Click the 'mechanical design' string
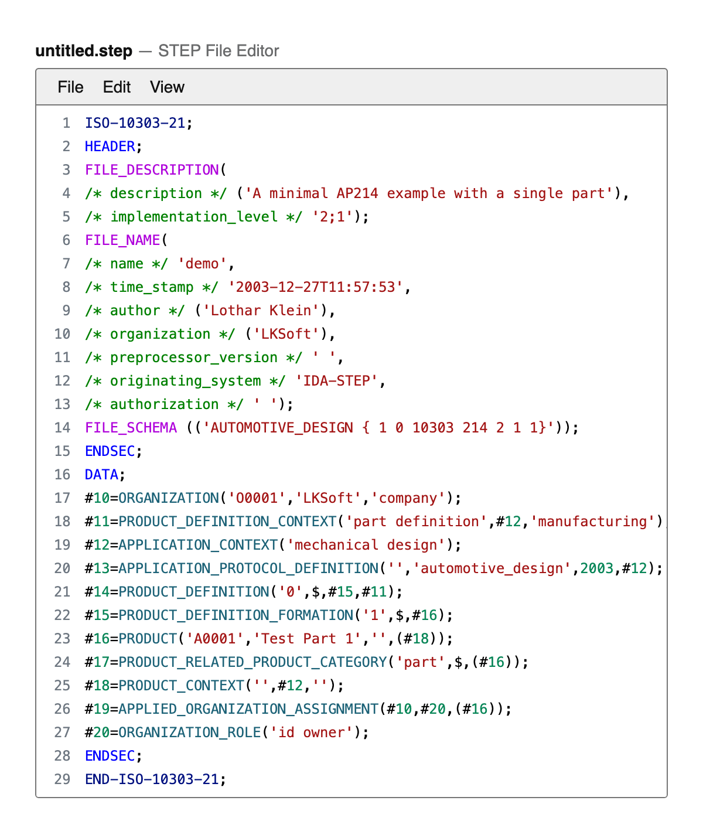Screen dimensions: 703x838 coord(366,545)
